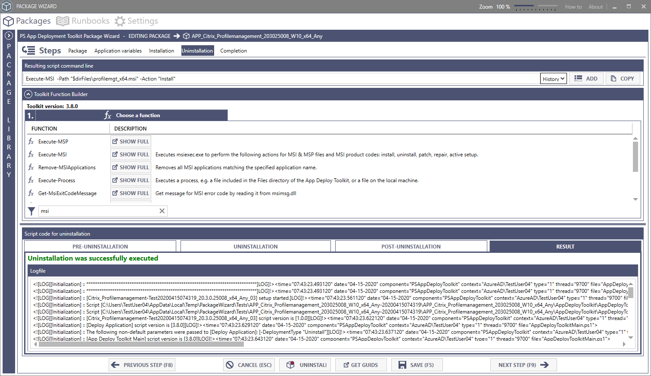Screen dimensions: 651x376
Task: Open the Packages section
Action: (27, 21)
